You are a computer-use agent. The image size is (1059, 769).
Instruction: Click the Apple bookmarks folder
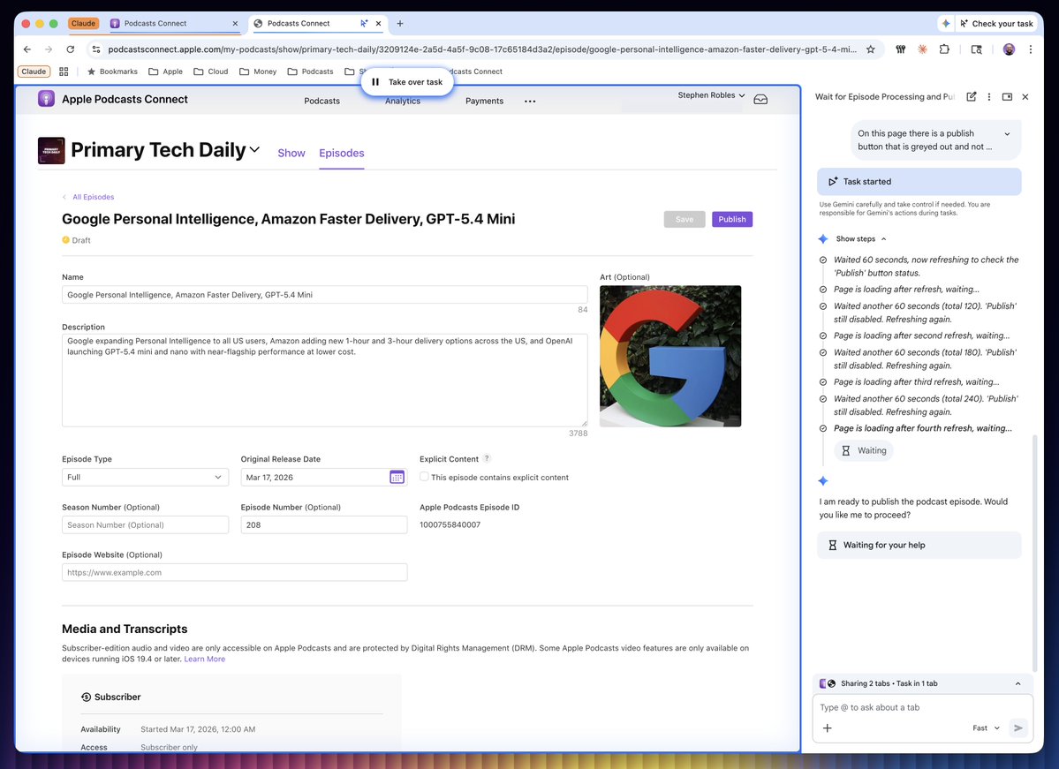pos(165,72)
